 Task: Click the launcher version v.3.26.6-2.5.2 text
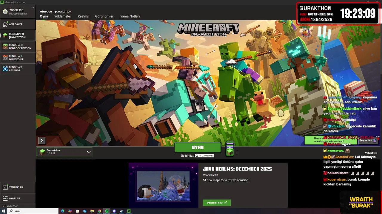coord(10,206)
